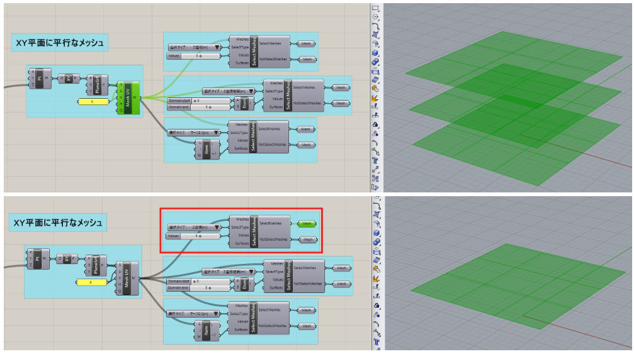Open the Z座標(m) selection type dropdown in top canvas
Screen dimensions: 634x354
click(x=195, y=47)
